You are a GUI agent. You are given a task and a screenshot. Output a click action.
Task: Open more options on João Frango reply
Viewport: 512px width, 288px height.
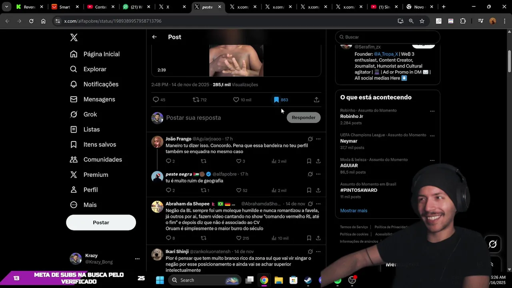(x=318, y=139)
